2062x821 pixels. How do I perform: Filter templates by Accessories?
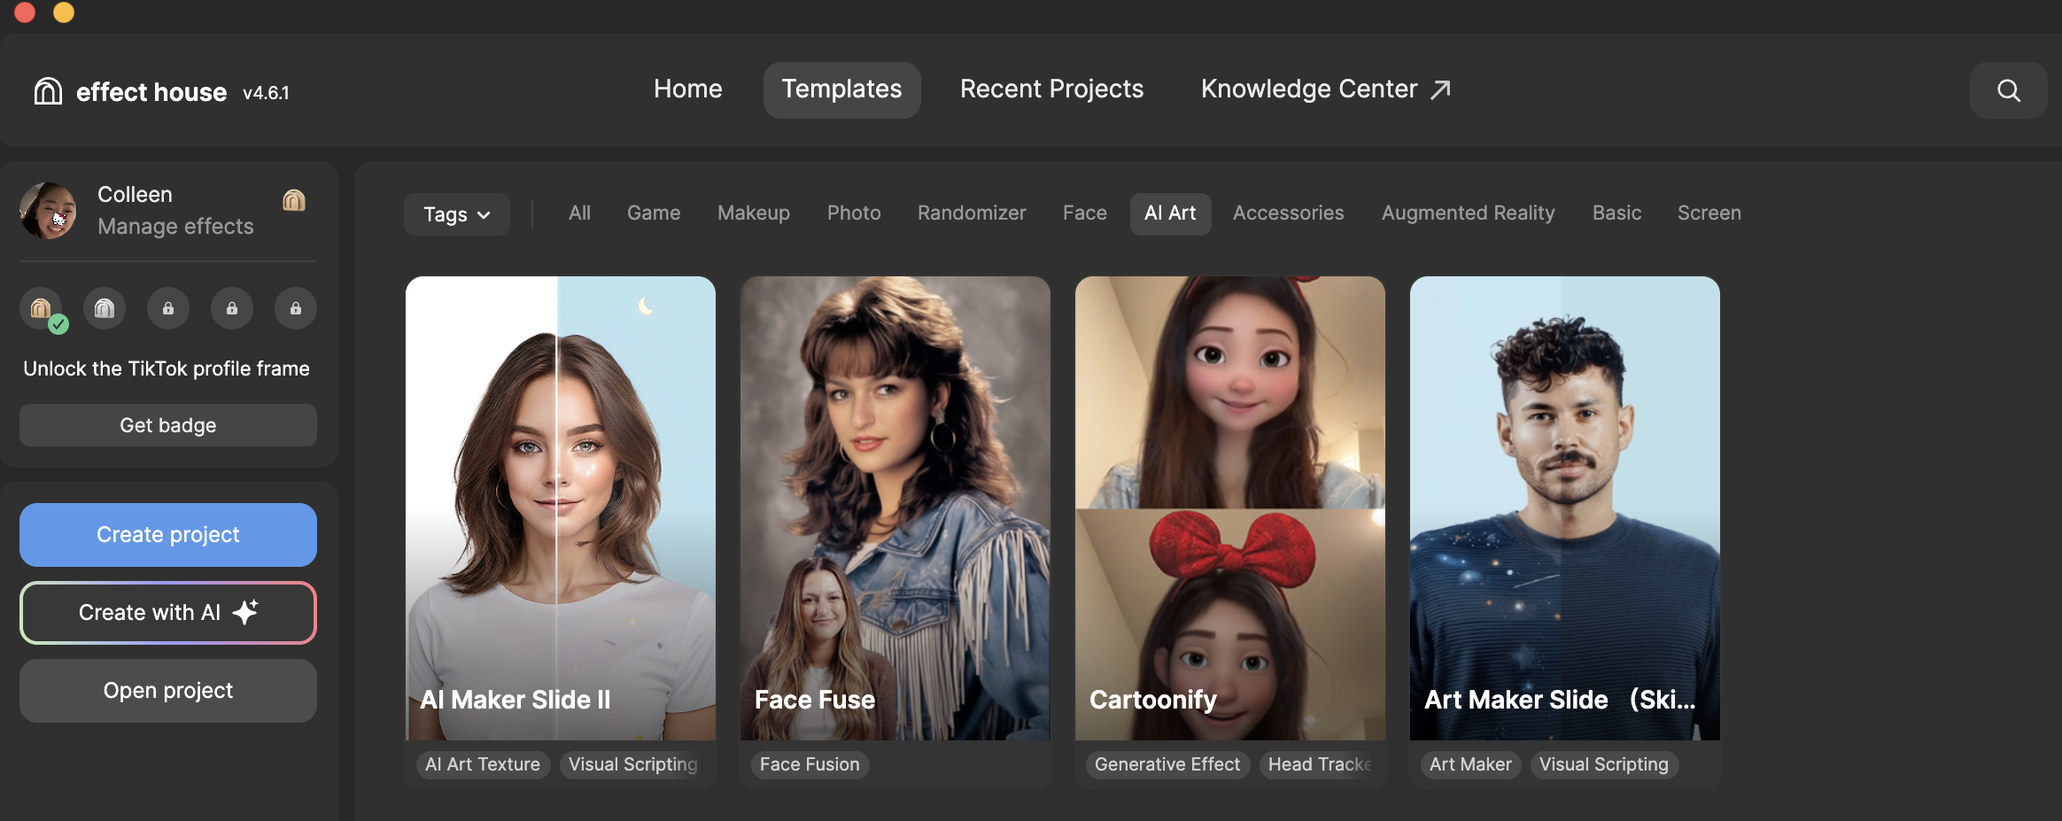pos(1288,213)
